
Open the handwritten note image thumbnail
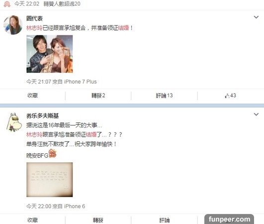click(50, 180)
